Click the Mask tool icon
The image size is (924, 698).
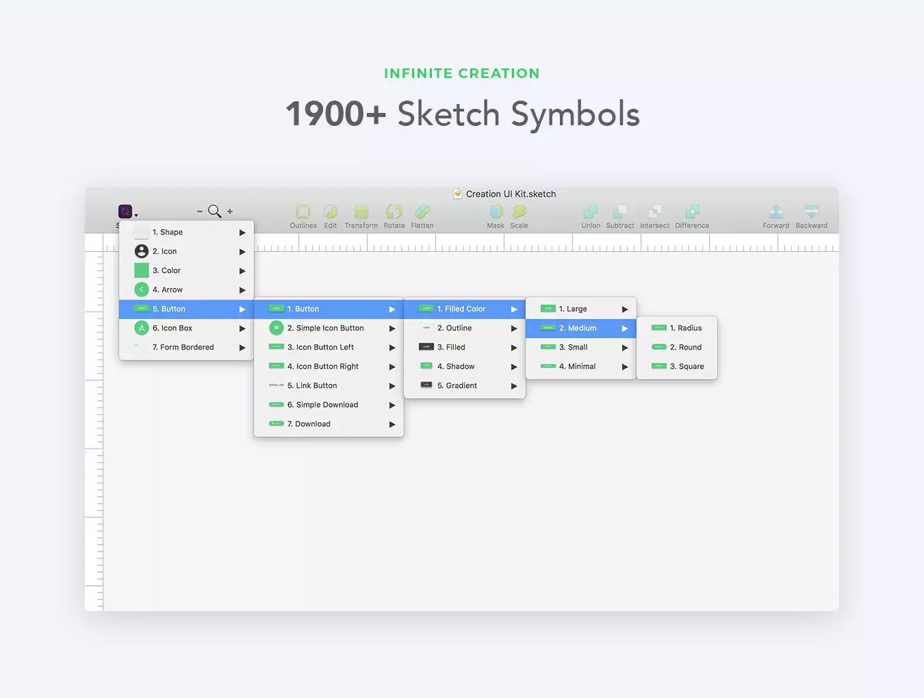pos(496,211)
